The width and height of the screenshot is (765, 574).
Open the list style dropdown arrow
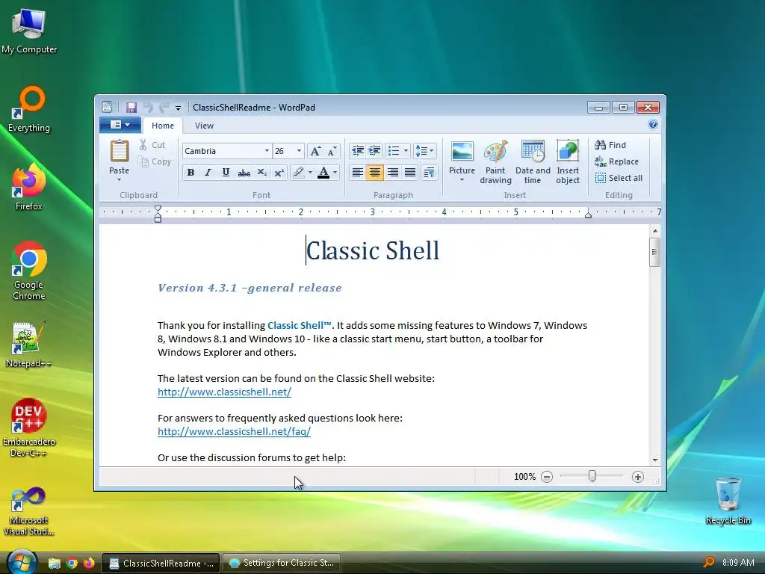coord(406,151)
